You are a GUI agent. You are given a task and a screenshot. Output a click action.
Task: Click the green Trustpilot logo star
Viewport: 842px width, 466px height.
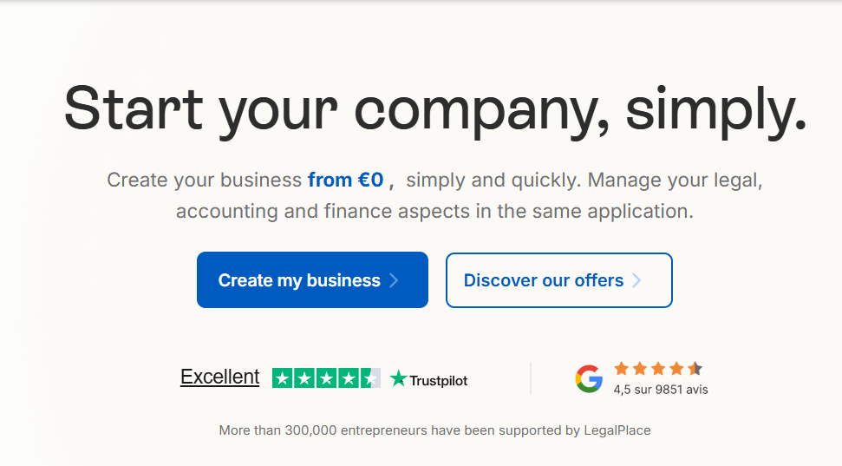click(x=399, y=378)
